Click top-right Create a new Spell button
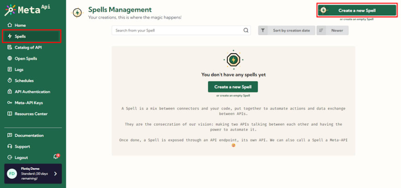 pyautogui.click(x=357, y=10)
